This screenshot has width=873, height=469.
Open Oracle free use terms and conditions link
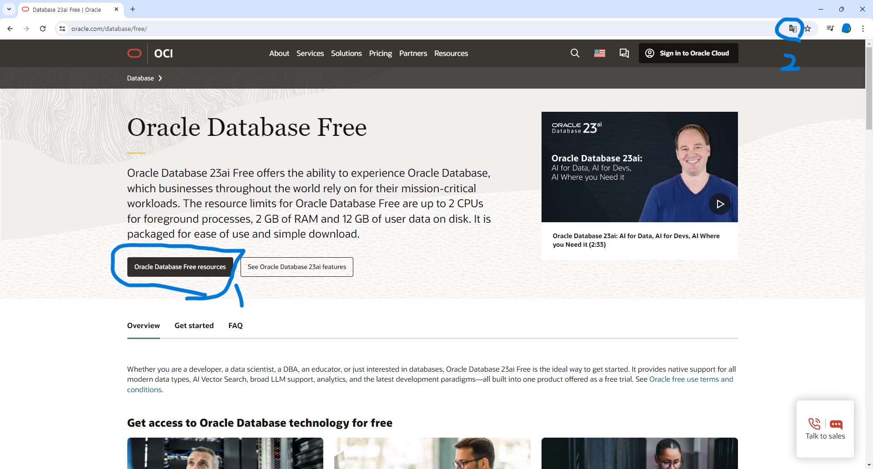(x=691, y=379)
